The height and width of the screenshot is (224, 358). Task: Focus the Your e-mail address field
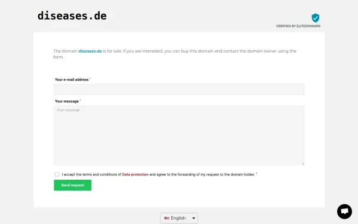pos(179,89)
